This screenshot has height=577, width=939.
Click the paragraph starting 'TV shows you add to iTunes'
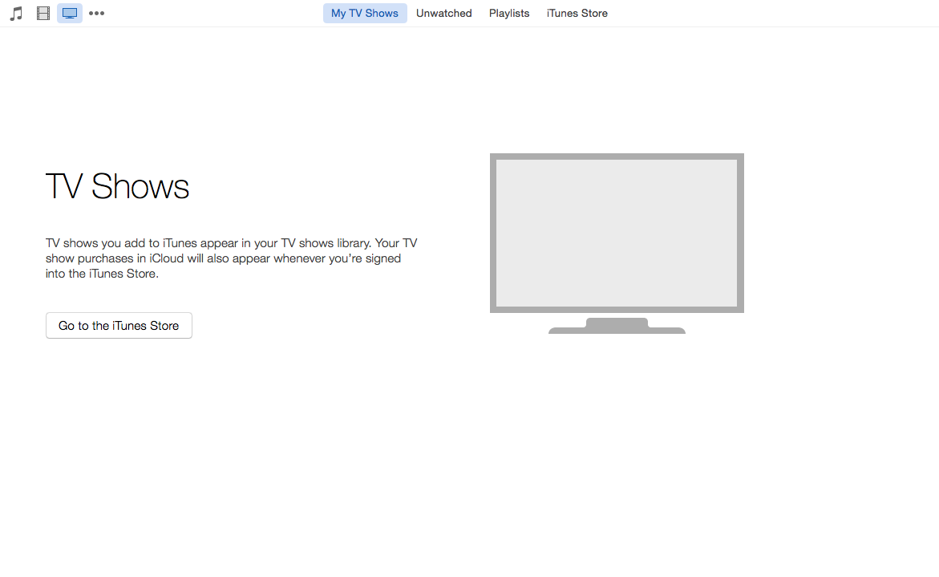231,258
